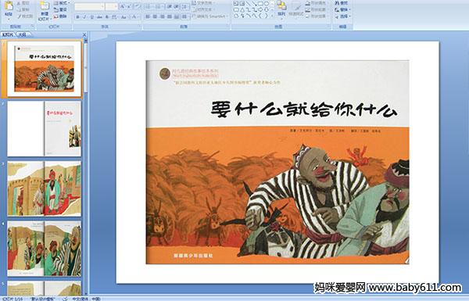The width and height of the screenshot is (469, 301).
Task: Select the third slide thumbnail
Action: [45, 188]
